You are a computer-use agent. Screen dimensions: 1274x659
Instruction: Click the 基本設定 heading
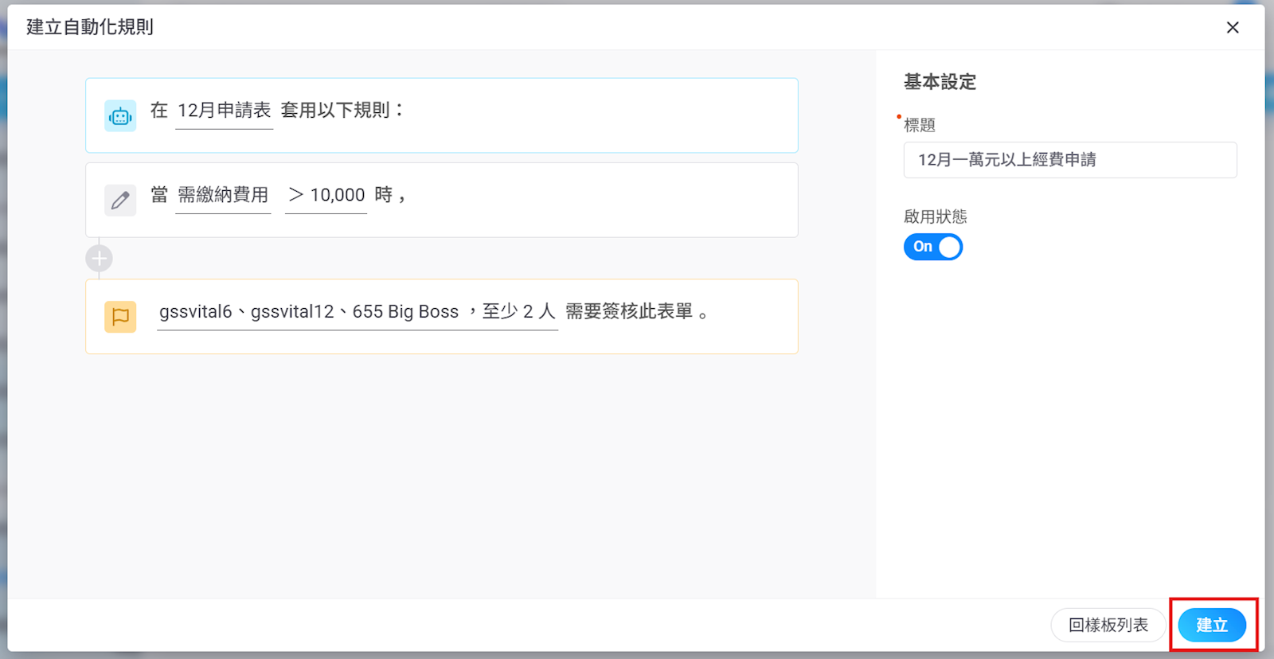[x=940, y=82]
